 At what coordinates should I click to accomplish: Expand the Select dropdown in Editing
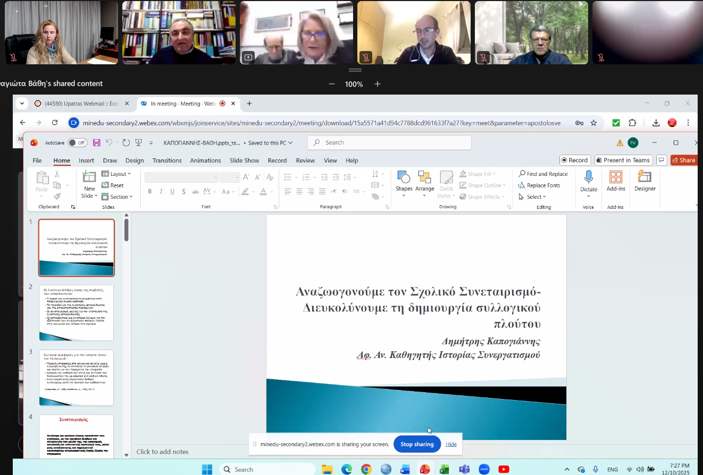(533, 197)
